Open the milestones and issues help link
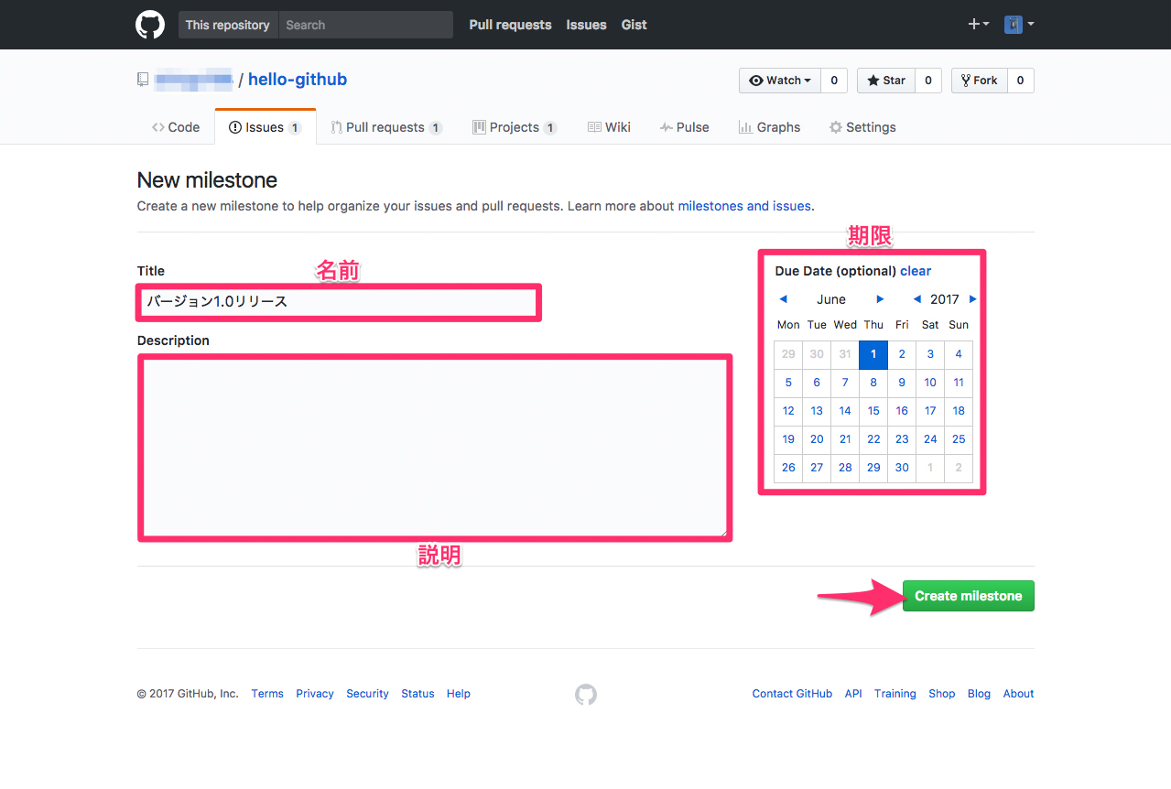1171x789 pixels. 743,206
